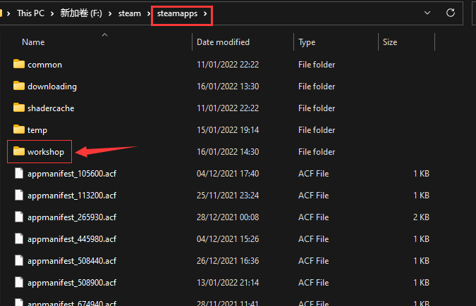Click date 26/12/2021 16:36
Image resolution: width=476 pixels, height=306 pixels.
click(x=228, y=261)
